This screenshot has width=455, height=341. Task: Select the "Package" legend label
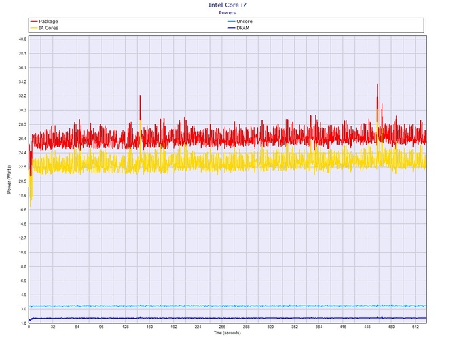click(48, 22)
